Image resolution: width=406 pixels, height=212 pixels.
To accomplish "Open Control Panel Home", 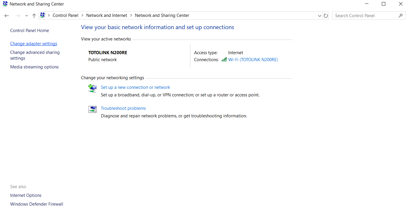I will tap(29, 31).
